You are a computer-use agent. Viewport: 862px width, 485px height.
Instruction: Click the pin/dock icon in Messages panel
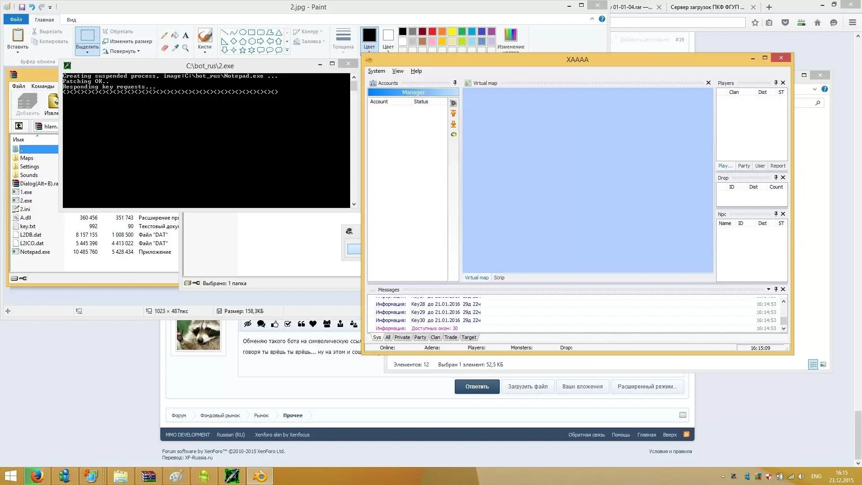[776, 289]
